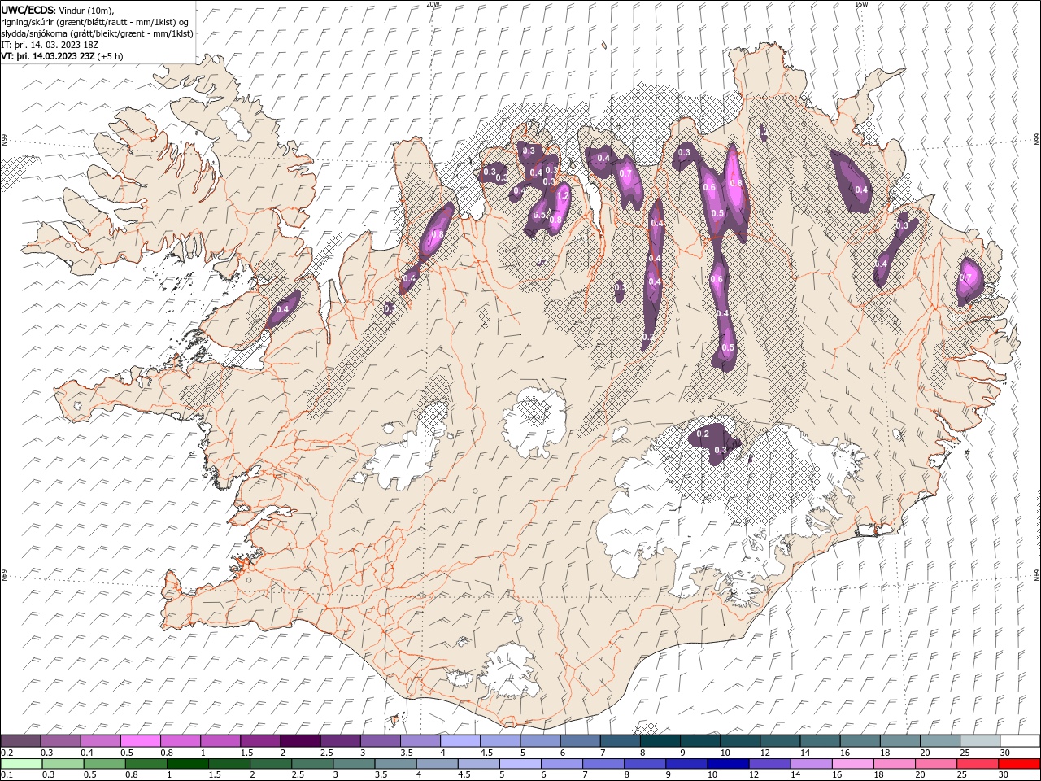Screen dimensions: 1041x781
Task: Click the '64N' latitude label on the right edge
Action: click(x=1037, y=575)
